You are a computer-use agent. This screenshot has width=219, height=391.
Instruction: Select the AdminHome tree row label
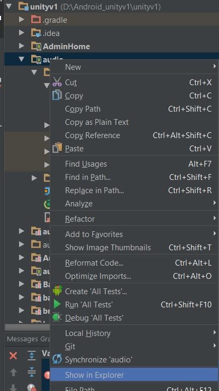tap(66, 47)
